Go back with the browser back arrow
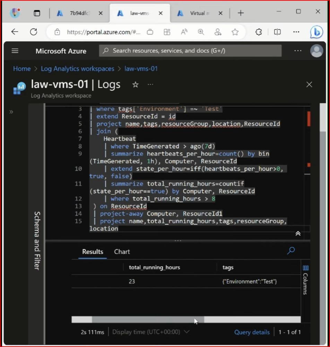The image size is (330, 347). coord(15,32)
